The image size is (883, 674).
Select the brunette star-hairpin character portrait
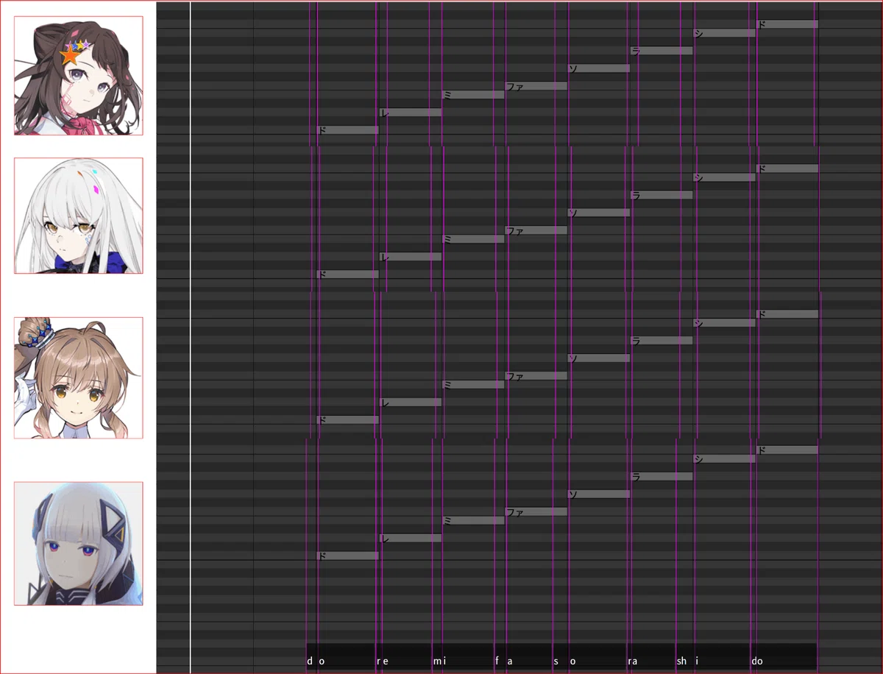79,76
